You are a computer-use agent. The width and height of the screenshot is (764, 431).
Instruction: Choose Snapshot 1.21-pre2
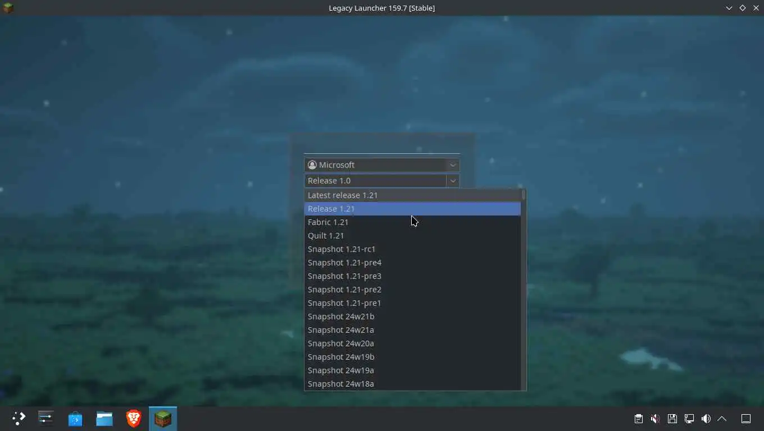click(412, 290)
